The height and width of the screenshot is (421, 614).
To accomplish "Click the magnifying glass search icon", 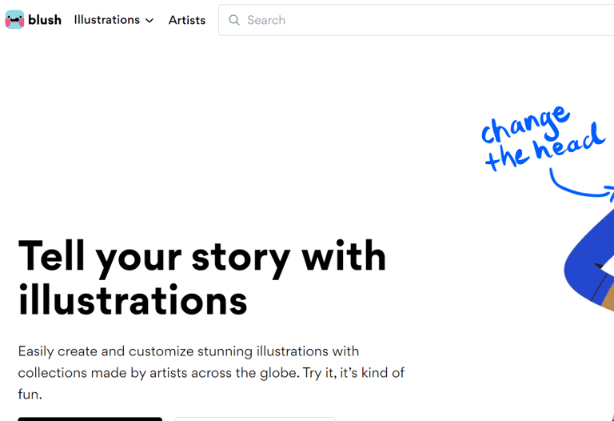I will [234, 20].
